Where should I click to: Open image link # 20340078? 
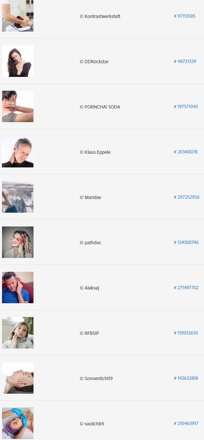click(185, 152)
